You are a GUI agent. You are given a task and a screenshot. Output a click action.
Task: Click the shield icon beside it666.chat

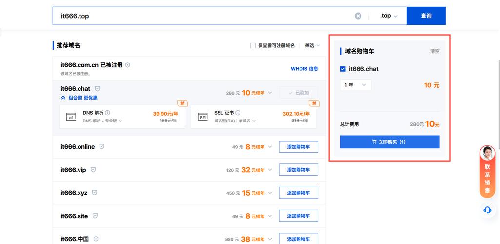coord(98,88)
